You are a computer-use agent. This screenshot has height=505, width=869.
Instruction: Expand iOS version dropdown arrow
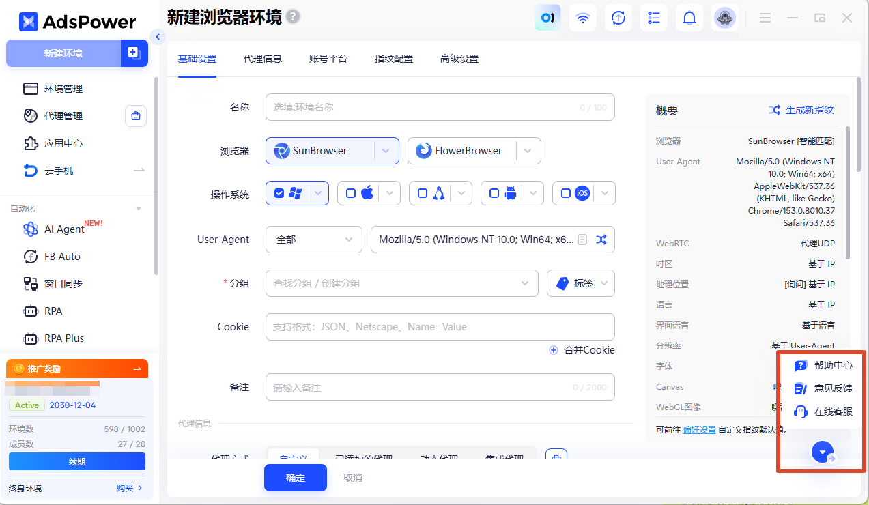(605, 193)
